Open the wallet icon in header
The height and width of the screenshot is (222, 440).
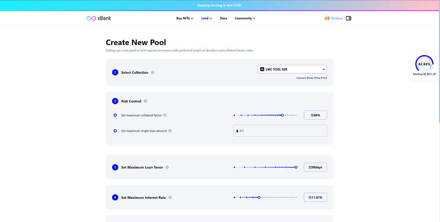click(349, 18)
